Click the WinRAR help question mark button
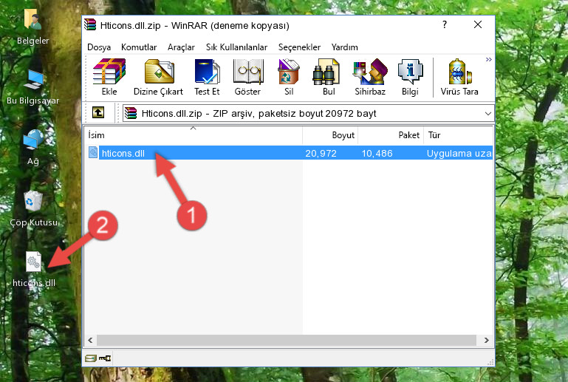This screenshot has height=382, width=568. (x=445, y=24)
